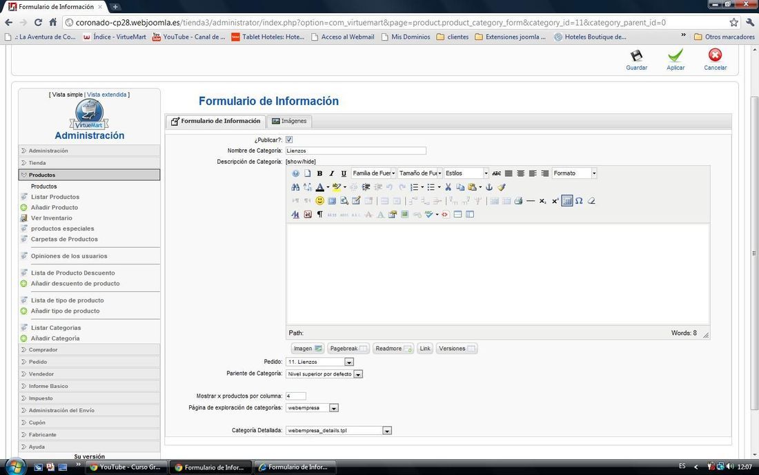Insert bullet list in editor
The image size is (759, 475).
coord(431,187)
